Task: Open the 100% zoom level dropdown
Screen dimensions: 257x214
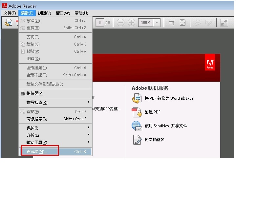Action: [157, 23]
